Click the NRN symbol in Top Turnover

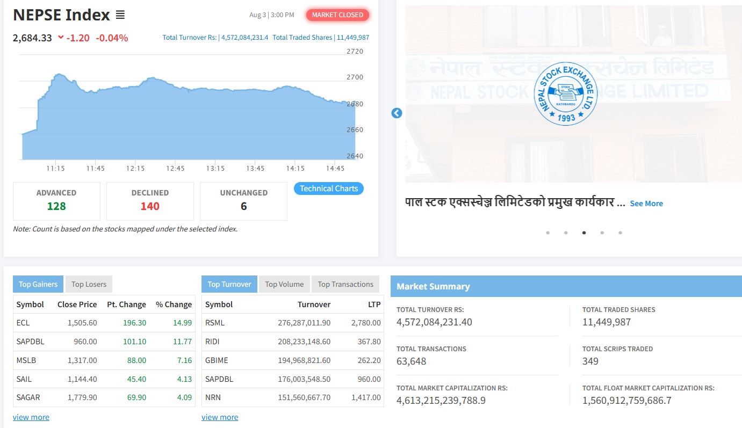point(213,397)
